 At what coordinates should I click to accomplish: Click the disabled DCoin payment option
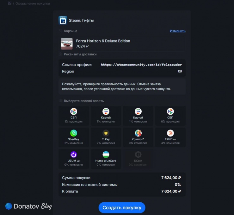pos(138,159)
